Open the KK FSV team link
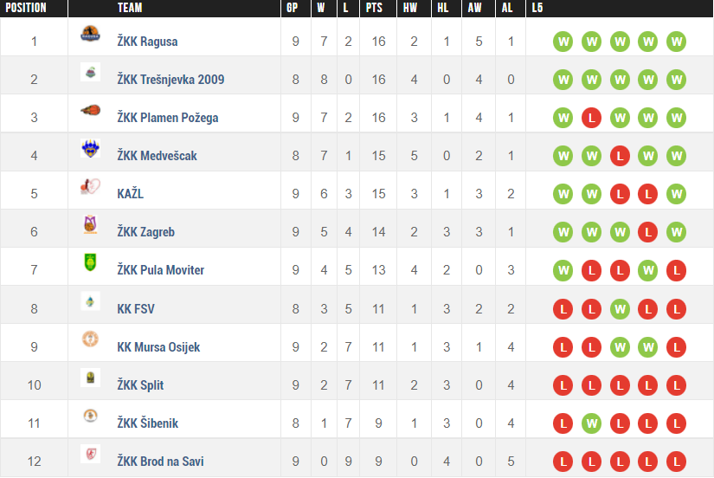The image size is (714, 478). coord(136,309)
